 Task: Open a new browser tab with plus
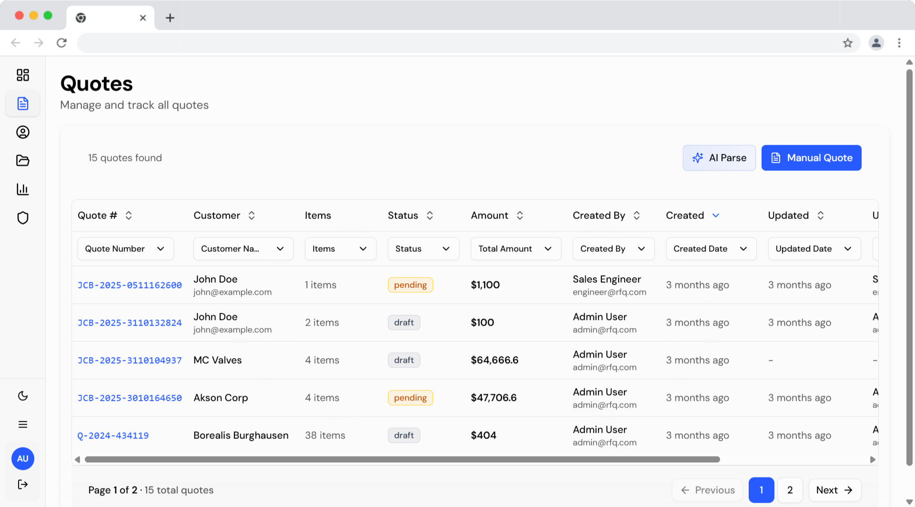170,18
